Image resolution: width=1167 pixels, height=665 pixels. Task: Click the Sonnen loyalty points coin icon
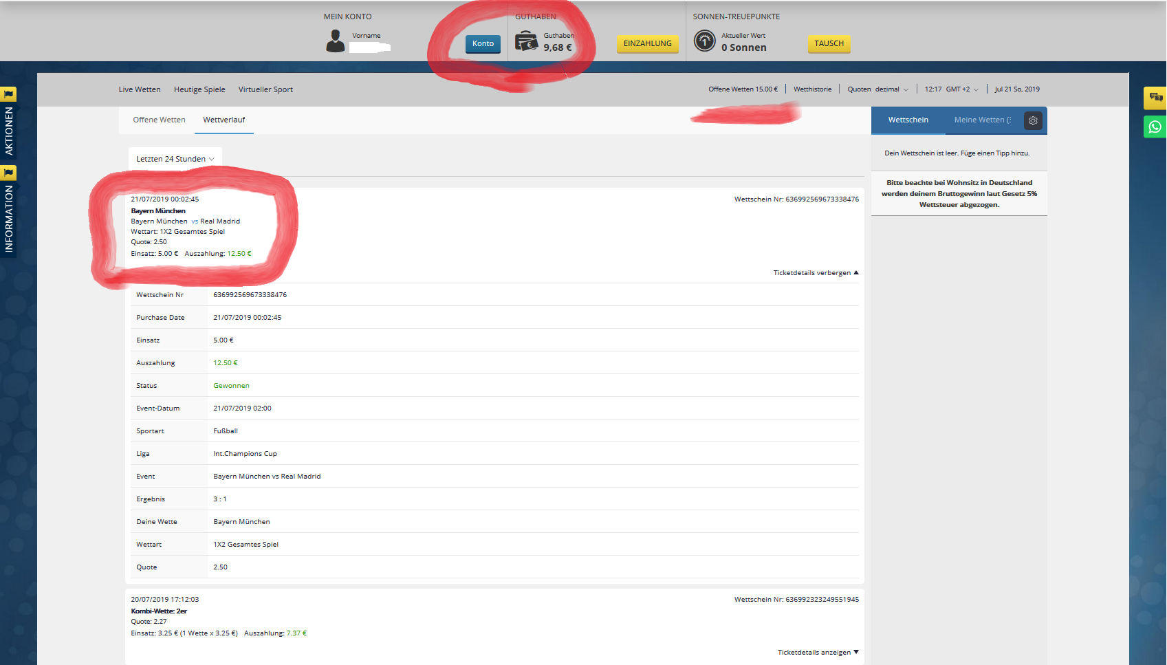click(x=704, y=42)
